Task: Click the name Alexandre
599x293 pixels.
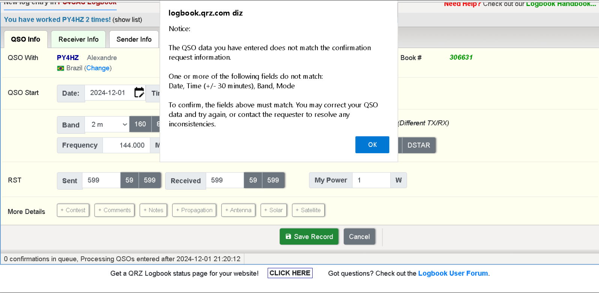Action: click(x=102, y=58)
